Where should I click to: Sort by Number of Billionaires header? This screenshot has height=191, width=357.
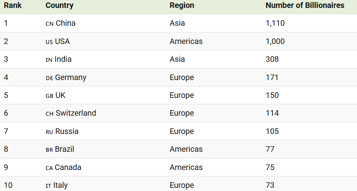tap(305, 5)
